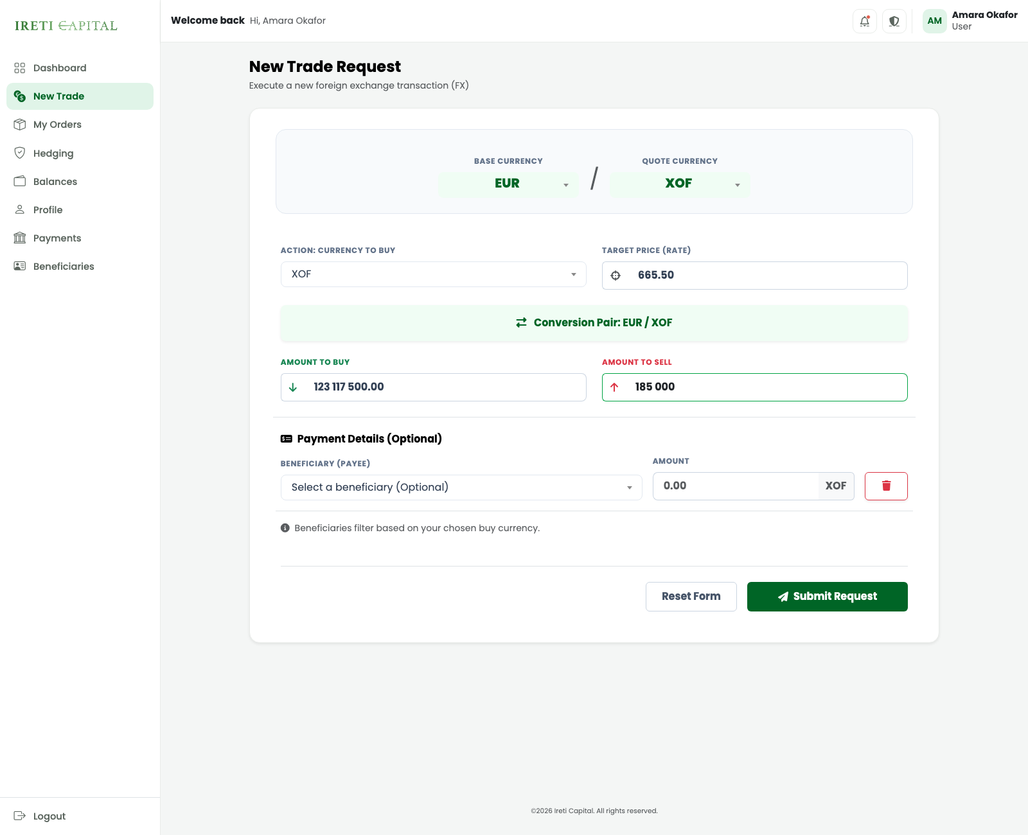Image resolution: width=1028 pixels, height=835 pixels.
Task: Click the Logout arrow icon
Action: tap(20, 816)
